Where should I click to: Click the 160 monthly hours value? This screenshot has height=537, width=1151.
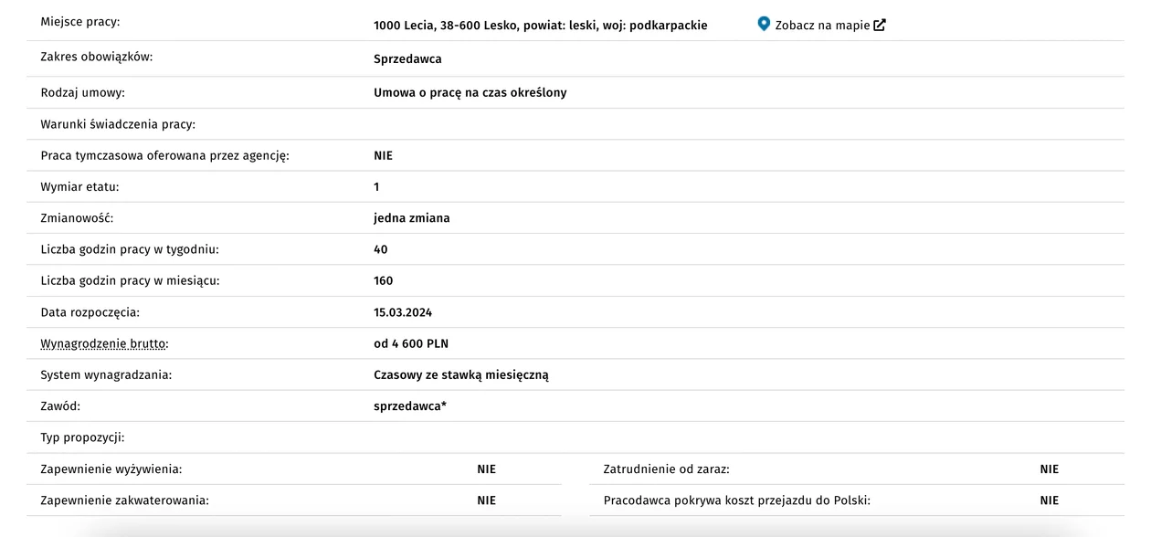pyautogui.click(x=384, y=280)
